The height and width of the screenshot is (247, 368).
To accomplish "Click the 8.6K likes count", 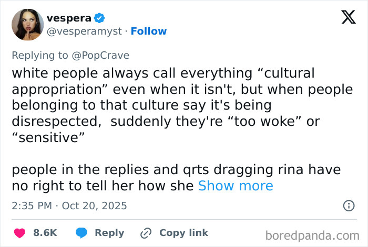I will pyautogui.click(x=45, y=233).
